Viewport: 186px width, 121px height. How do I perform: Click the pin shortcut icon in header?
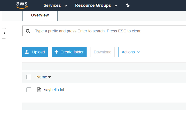point(128,5)
